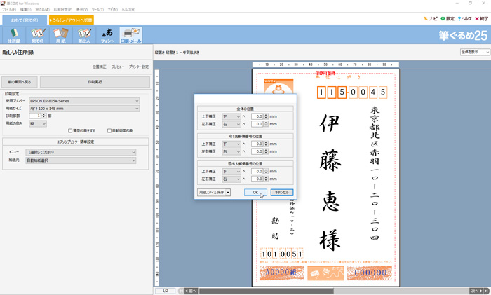Click the 印刷・メール print icon
The height and width of the screenshot is (295, 491).
pyautogui.click(x=130, y=35)
